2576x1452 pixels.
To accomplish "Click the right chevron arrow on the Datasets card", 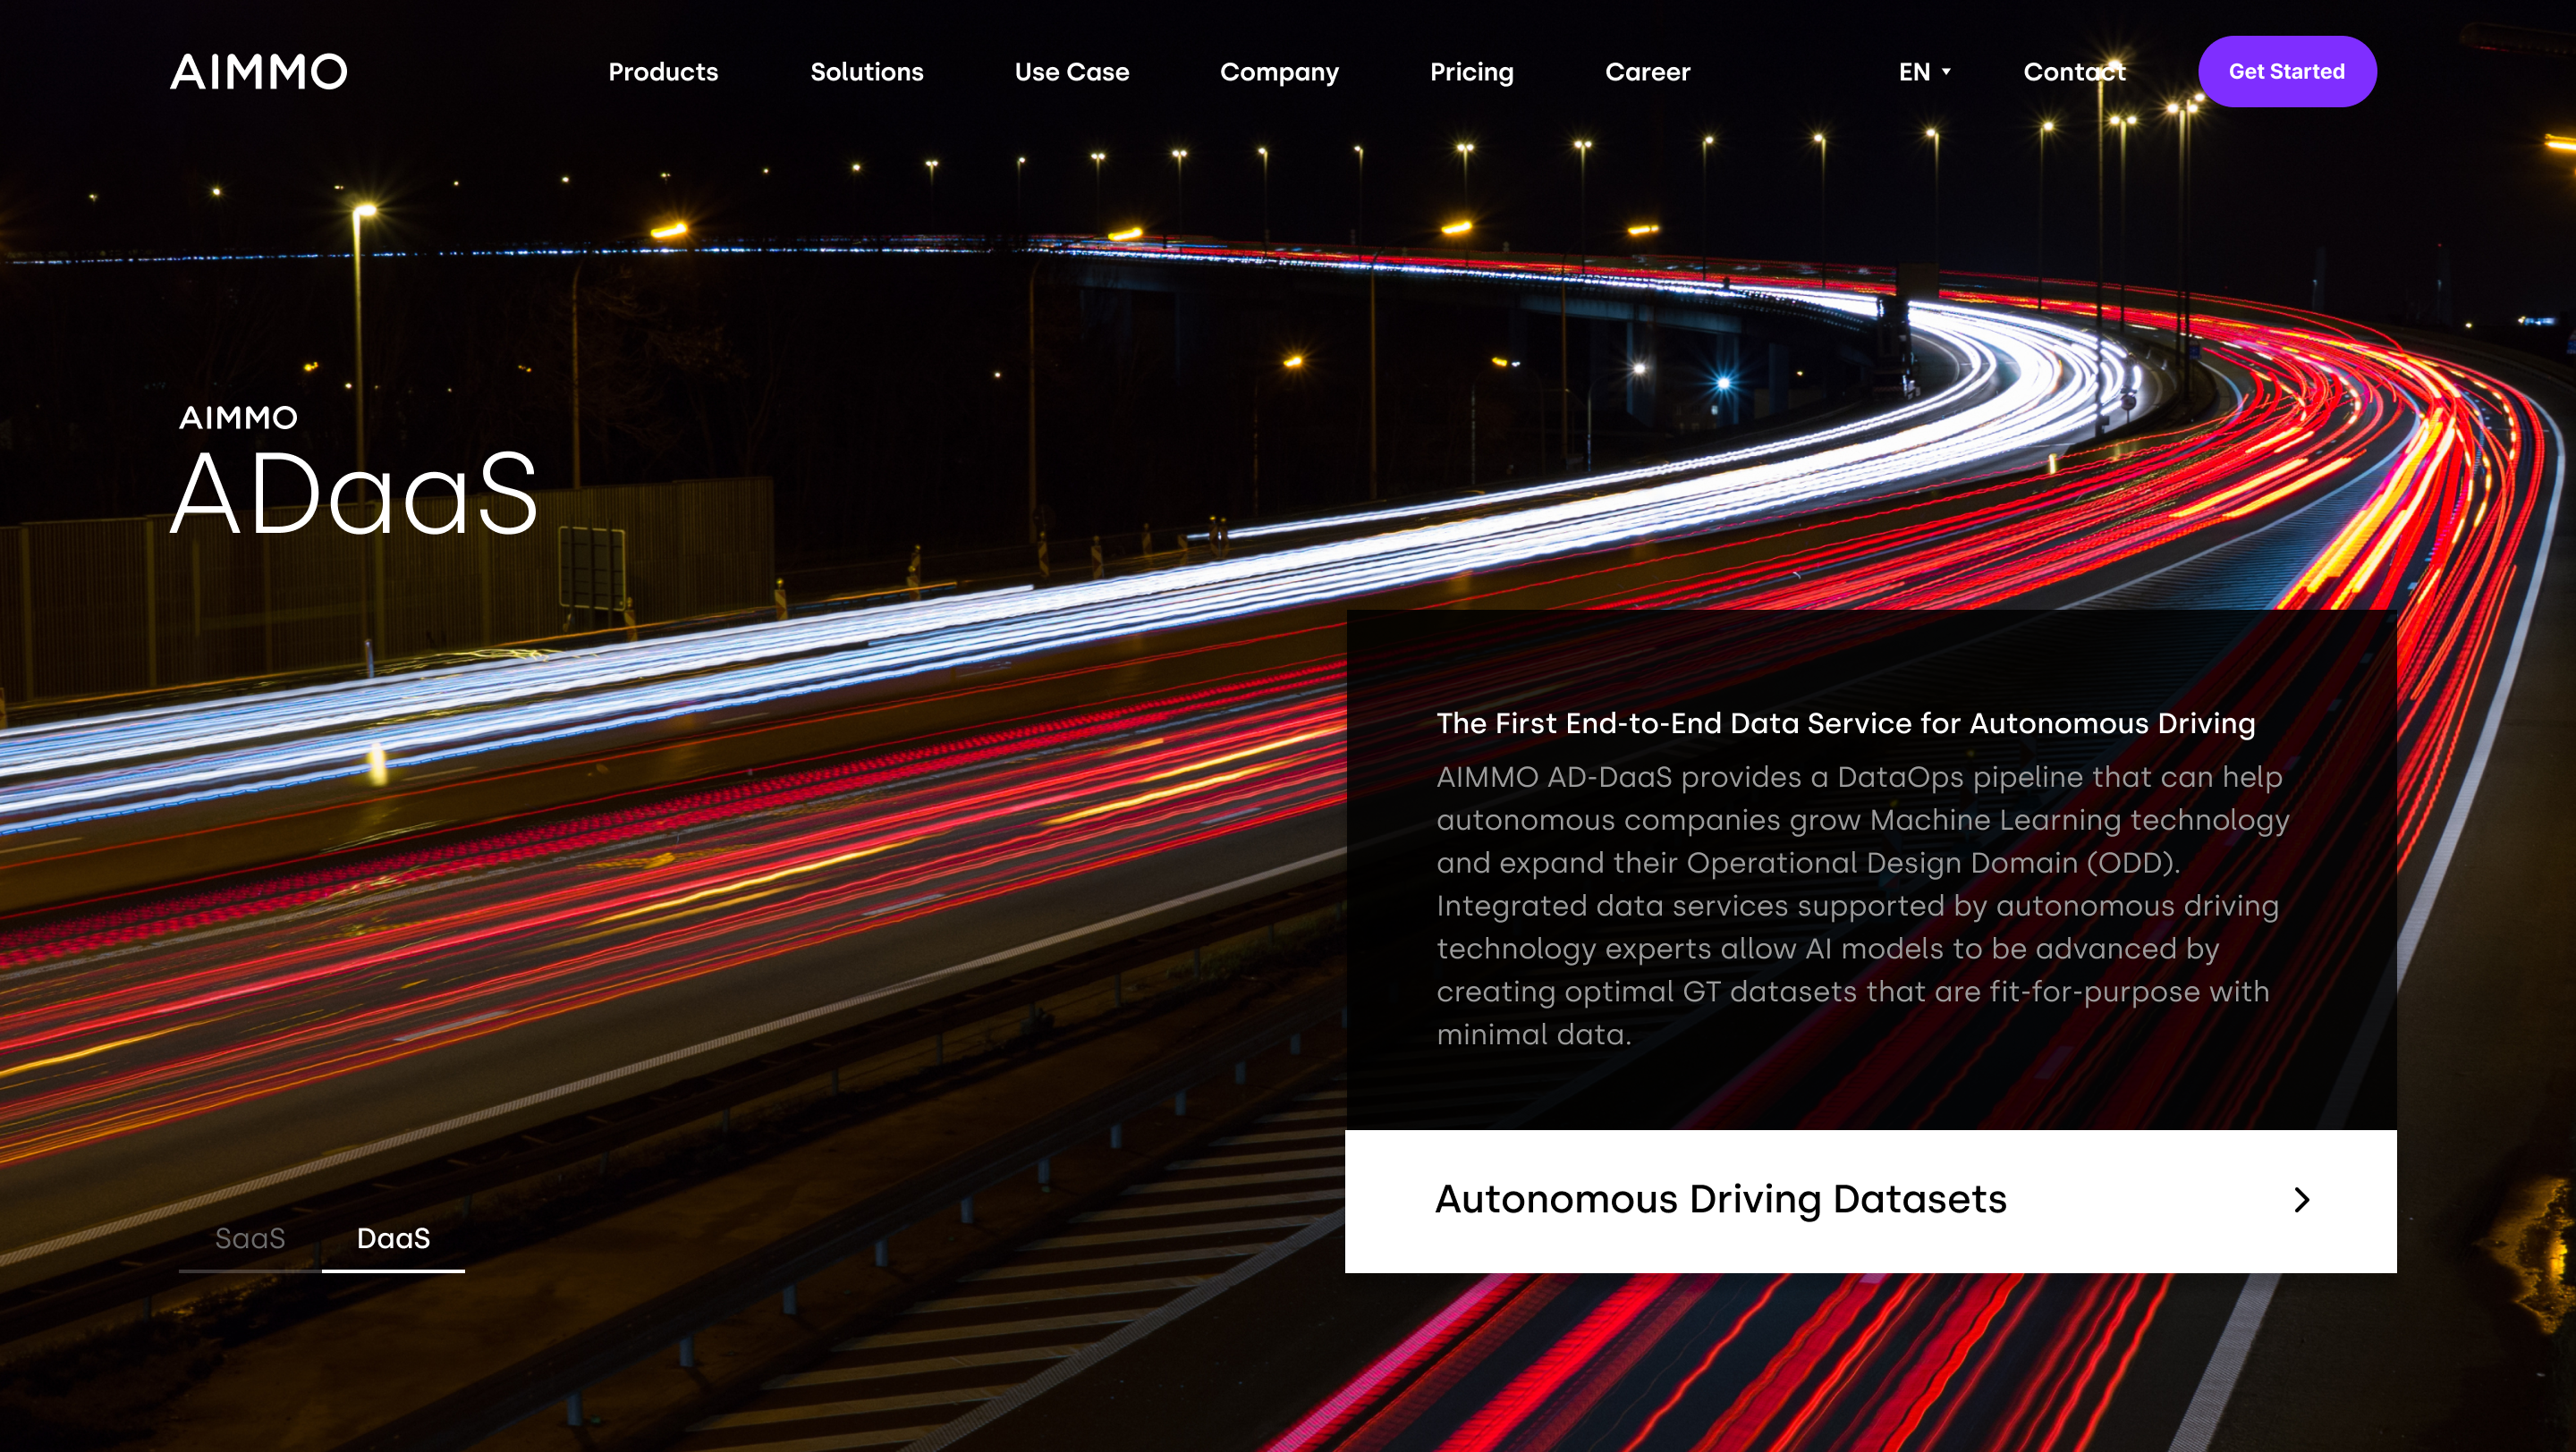I will [x=2301, y=1199].
